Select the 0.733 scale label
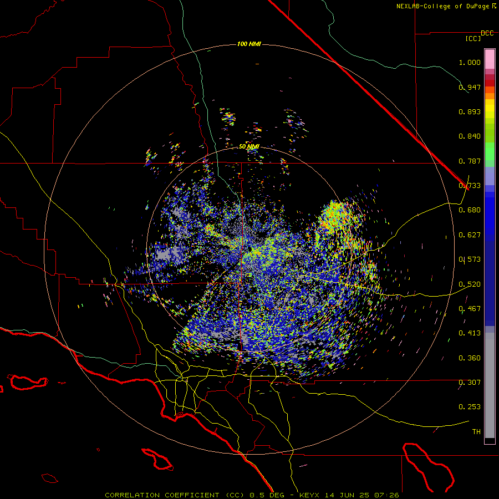This screenshot has width=499, height=499. point(470,186)
